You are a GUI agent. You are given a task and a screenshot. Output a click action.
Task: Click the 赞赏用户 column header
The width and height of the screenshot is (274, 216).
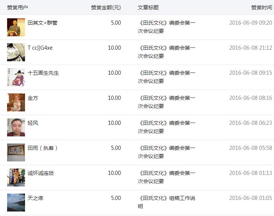click(x=18, y=7)
